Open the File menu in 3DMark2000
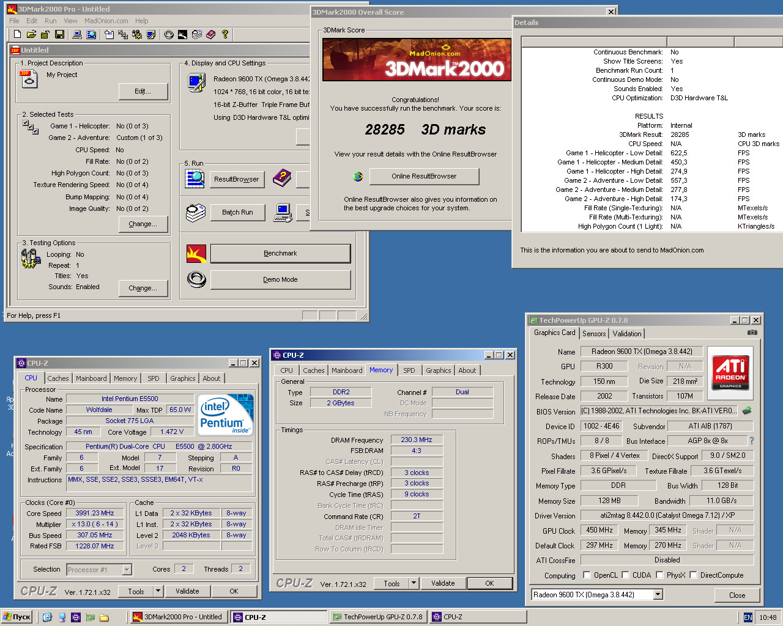 click(14, 21)
